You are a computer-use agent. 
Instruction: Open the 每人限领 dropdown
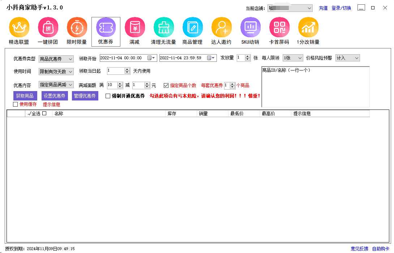293,58
